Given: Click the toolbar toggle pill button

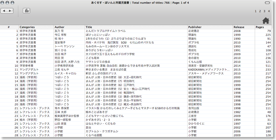Looking at the screenshot, I should pyautogui.click(x=267, y=3).
